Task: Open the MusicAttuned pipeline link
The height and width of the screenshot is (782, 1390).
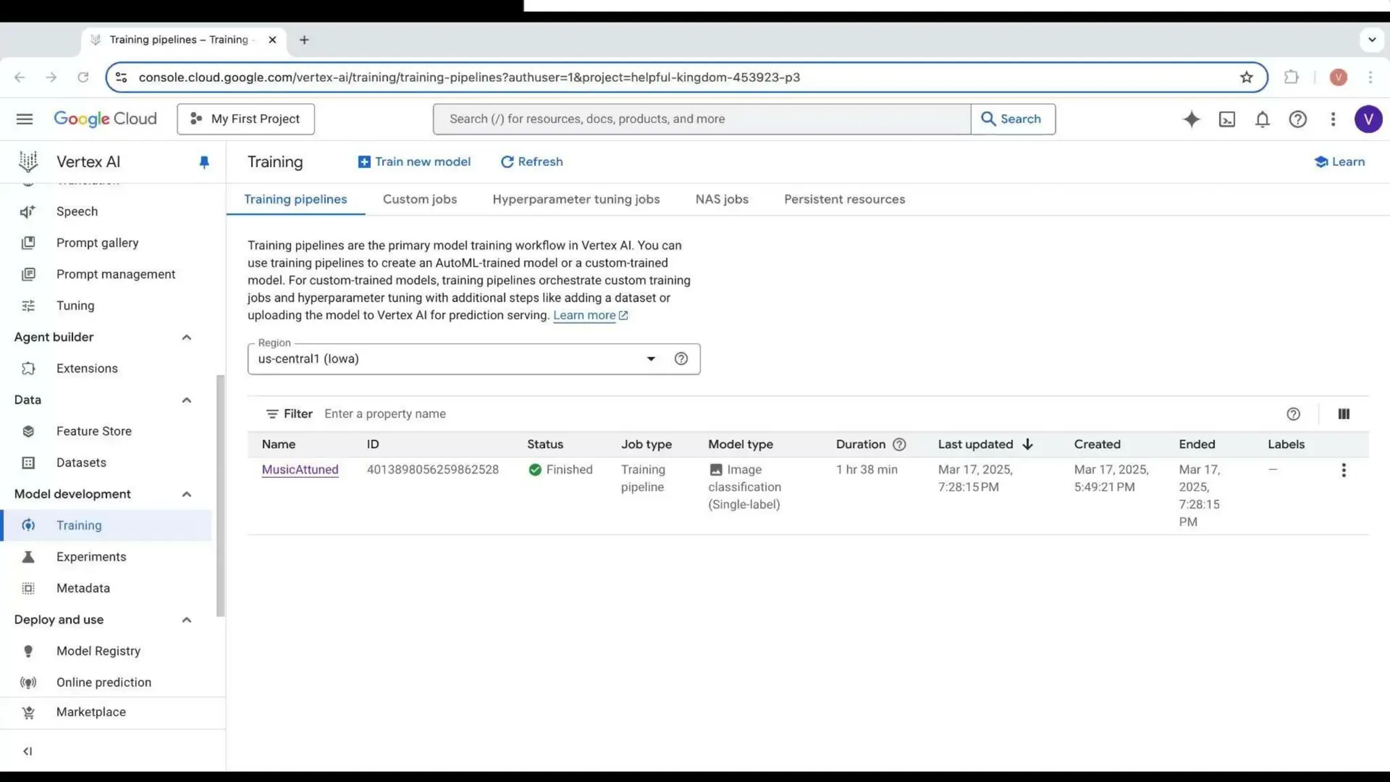Action: point(300,469)
